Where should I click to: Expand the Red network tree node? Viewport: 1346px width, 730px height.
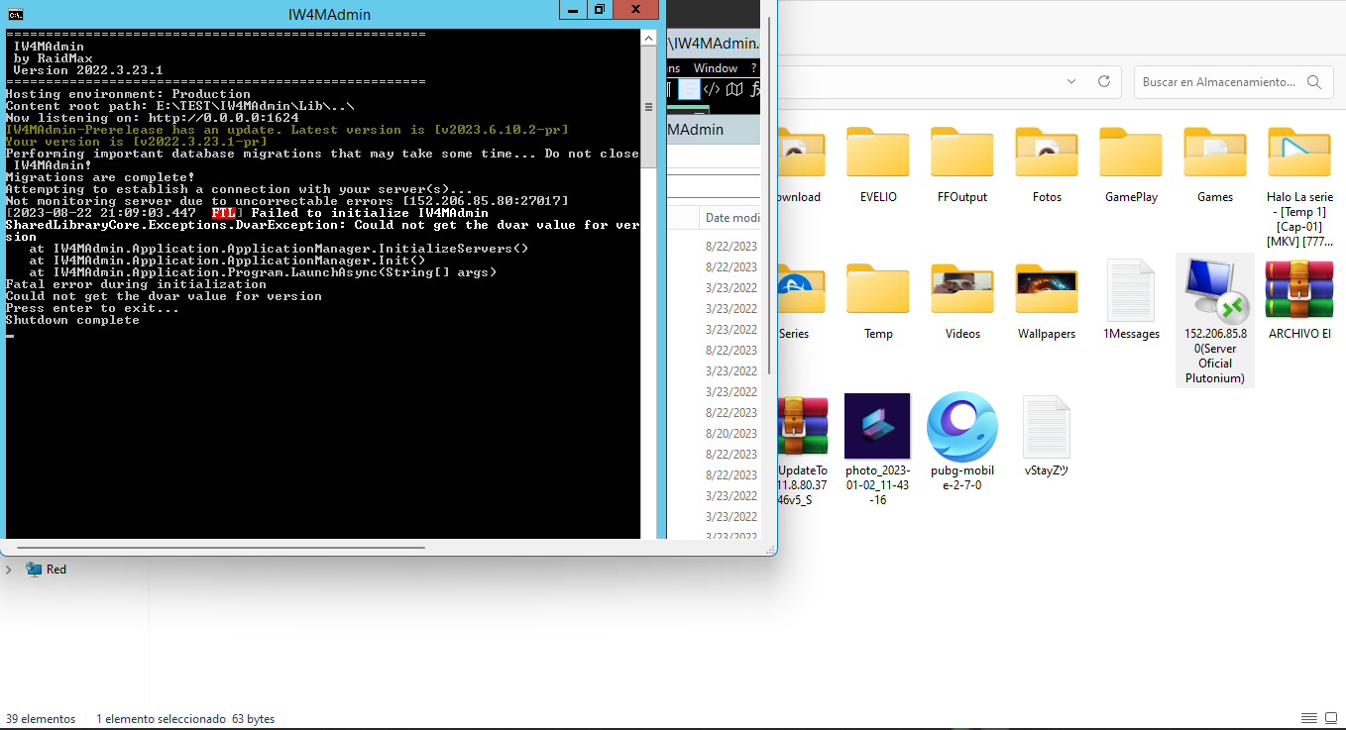click(9, 570)
